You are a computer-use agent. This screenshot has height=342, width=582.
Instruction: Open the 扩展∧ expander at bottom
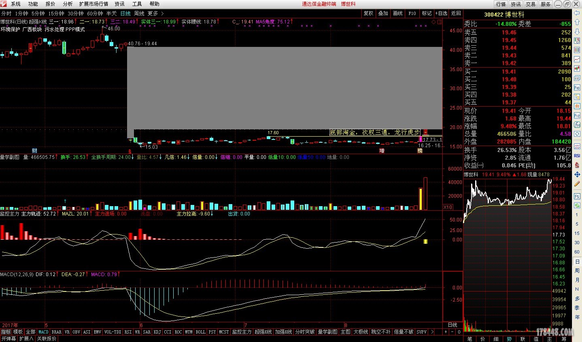tap(26, 339)
